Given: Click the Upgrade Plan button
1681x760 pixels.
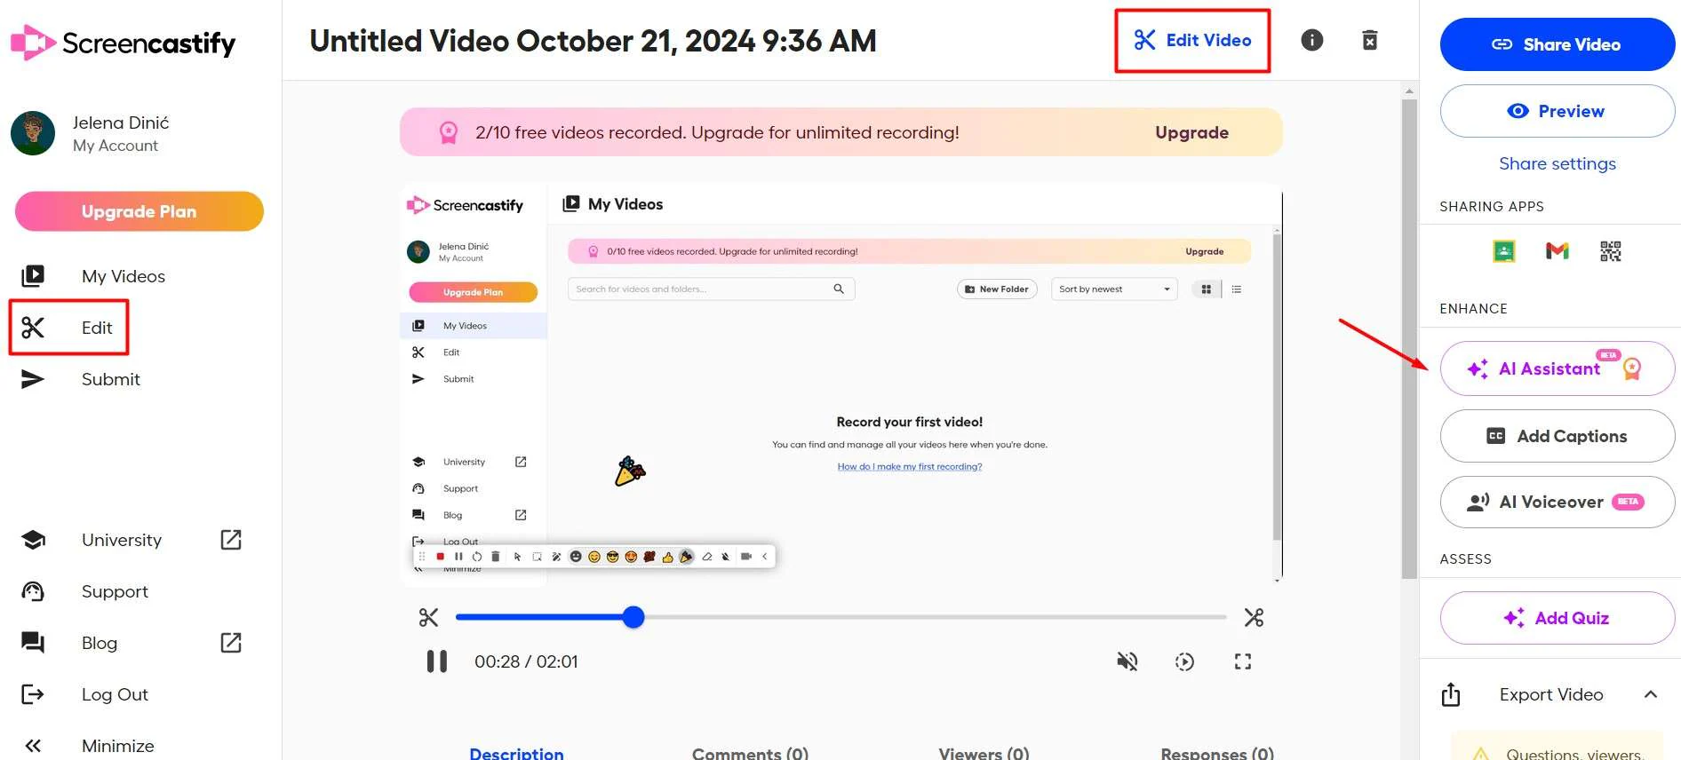Looking at the screenshot, I should tap(139, 211).
